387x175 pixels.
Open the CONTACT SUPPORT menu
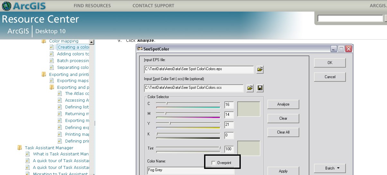point(153,5)
